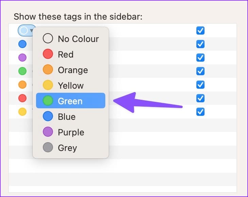Screen dimensions: 248x197
Task: Select Green from the colour menu
Action: tap(71, 101)
